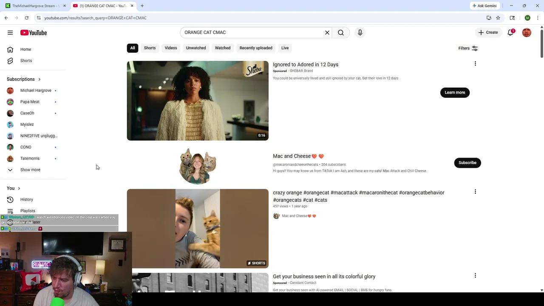Viewport: 544px width, 306px height.
Task: Open Mac and Cheese channel avatar picture
Action: pos(198,166)
